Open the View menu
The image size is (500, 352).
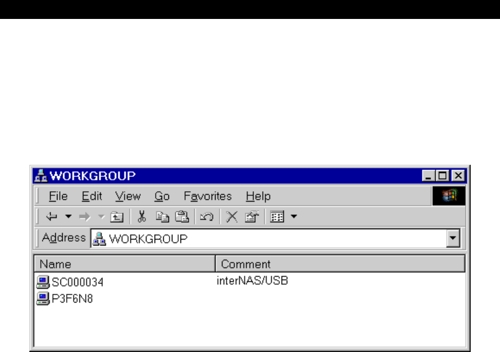tap(128, 196)
